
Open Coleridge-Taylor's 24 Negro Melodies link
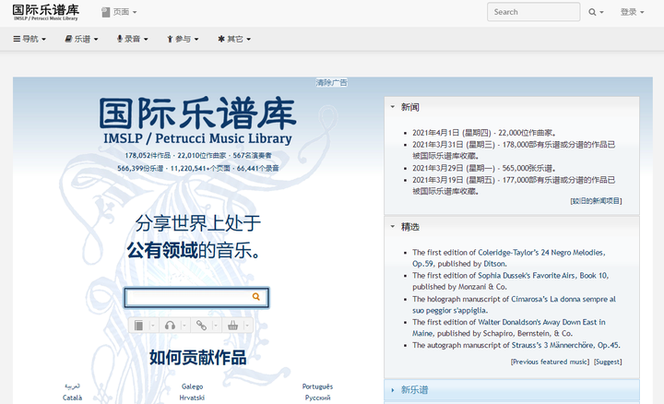[509, 258]
